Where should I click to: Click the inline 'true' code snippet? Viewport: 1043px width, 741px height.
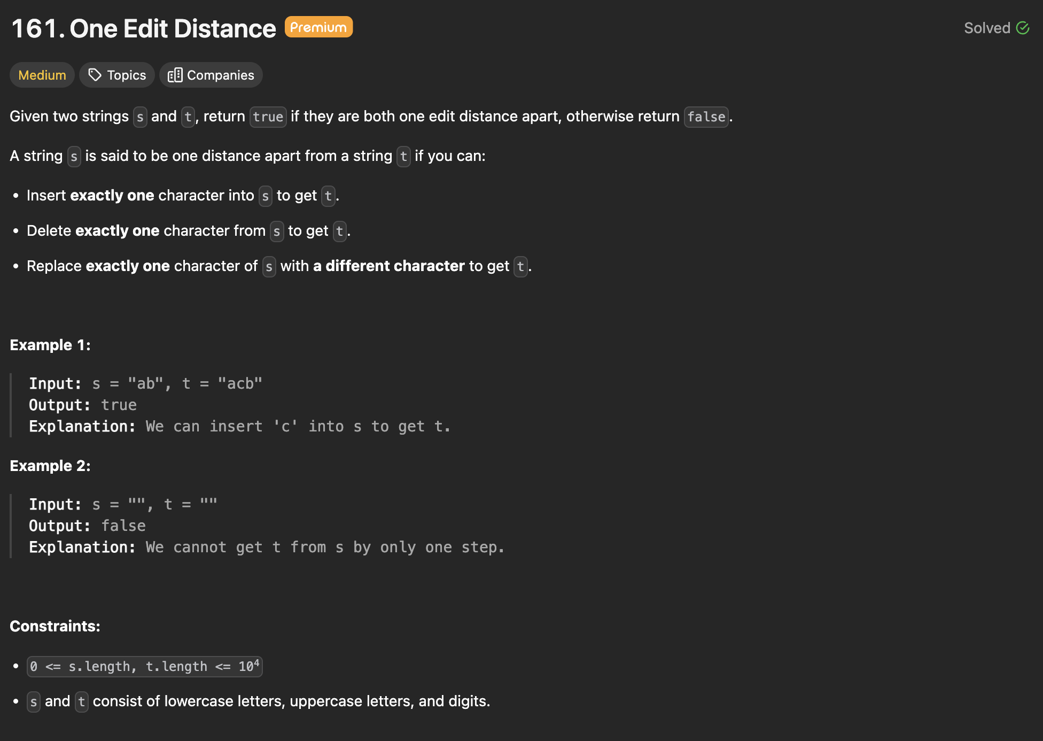tap(268, 117)
